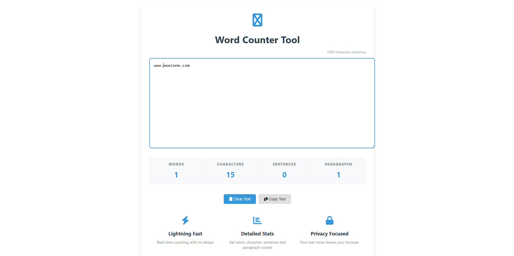Screen dimensions: 514x256
Task: Click the CHARACTERS stat label
Action: point(230,164)
